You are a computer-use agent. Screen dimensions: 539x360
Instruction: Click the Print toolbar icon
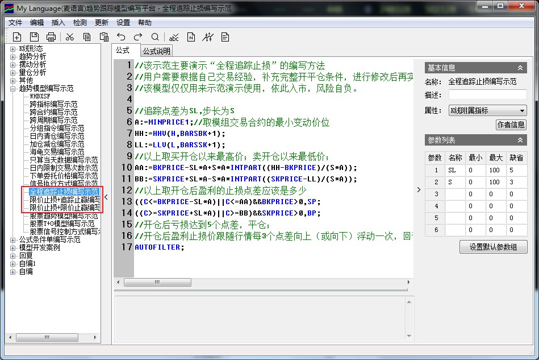point(51,37)
